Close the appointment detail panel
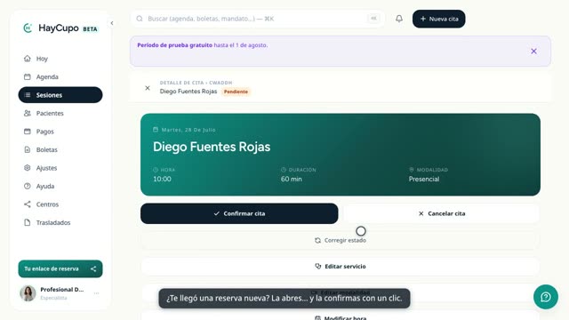The image size is (569, 320). (x=148, y=88)
